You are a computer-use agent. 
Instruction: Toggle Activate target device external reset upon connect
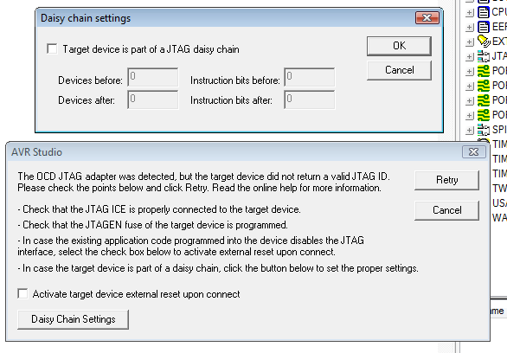[x=22, y=293]
